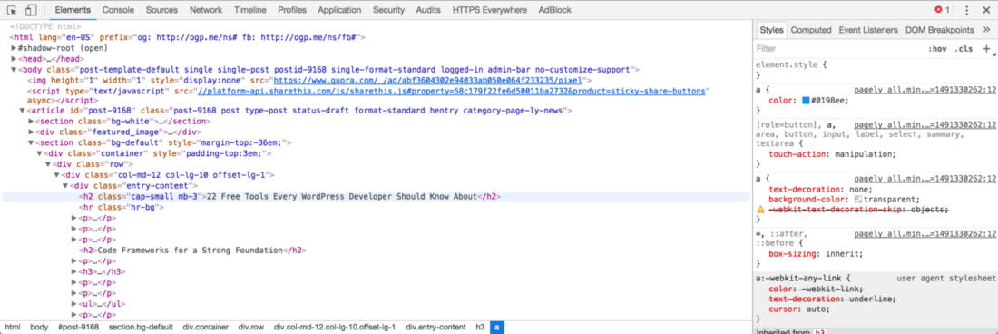Open the Application tab

[x=339, y=10]
